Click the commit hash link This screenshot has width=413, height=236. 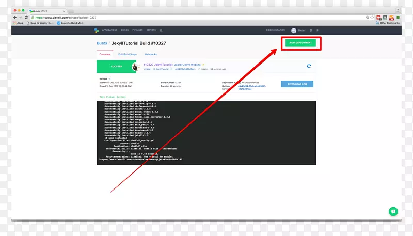185,69
